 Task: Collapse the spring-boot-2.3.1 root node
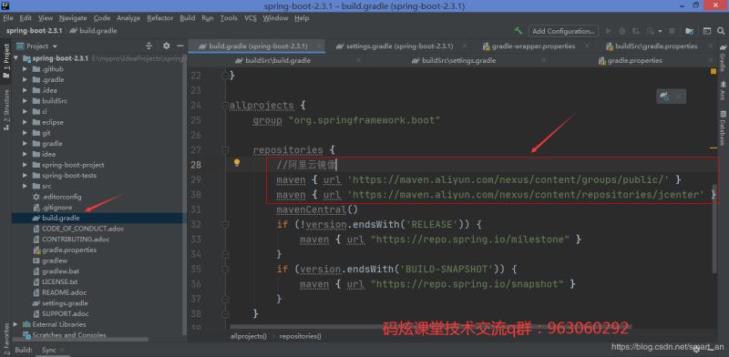16,58
